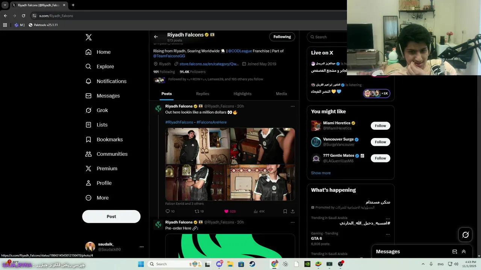Switch to the Posts tab
The height and width of the screenshot is (270, 481).
pyautogui.click(x=166, y=94)
